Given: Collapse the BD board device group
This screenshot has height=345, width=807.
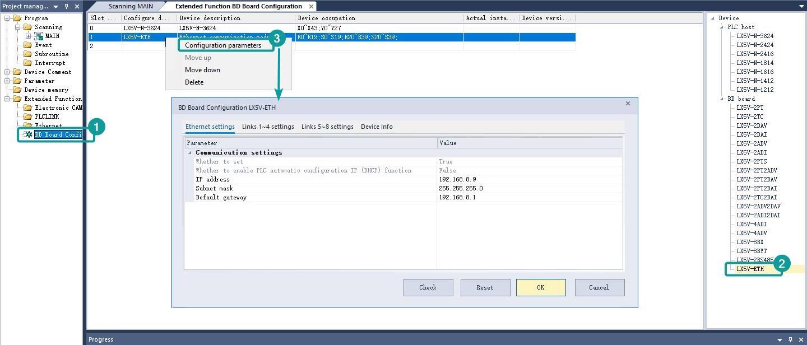Looking at the screenshot, I should pos(721,99).
